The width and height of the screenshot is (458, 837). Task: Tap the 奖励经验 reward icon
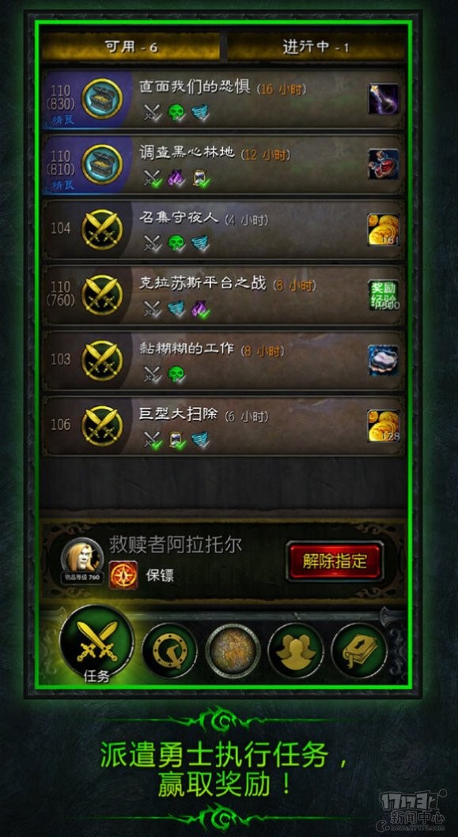click(383, 295)
